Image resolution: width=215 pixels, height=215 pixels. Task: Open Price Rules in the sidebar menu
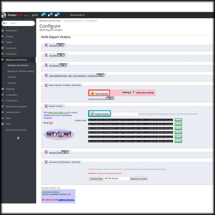click(11, 54)
